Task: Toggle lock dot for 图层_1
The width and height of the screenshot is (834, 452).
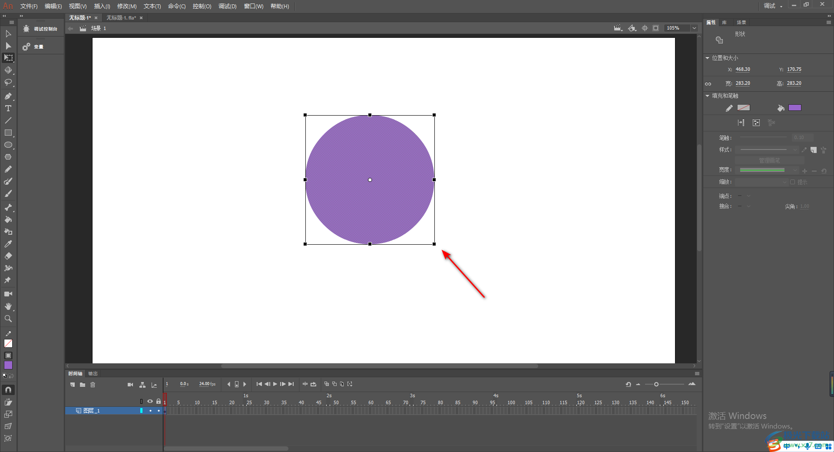Action: coord(159,411)
